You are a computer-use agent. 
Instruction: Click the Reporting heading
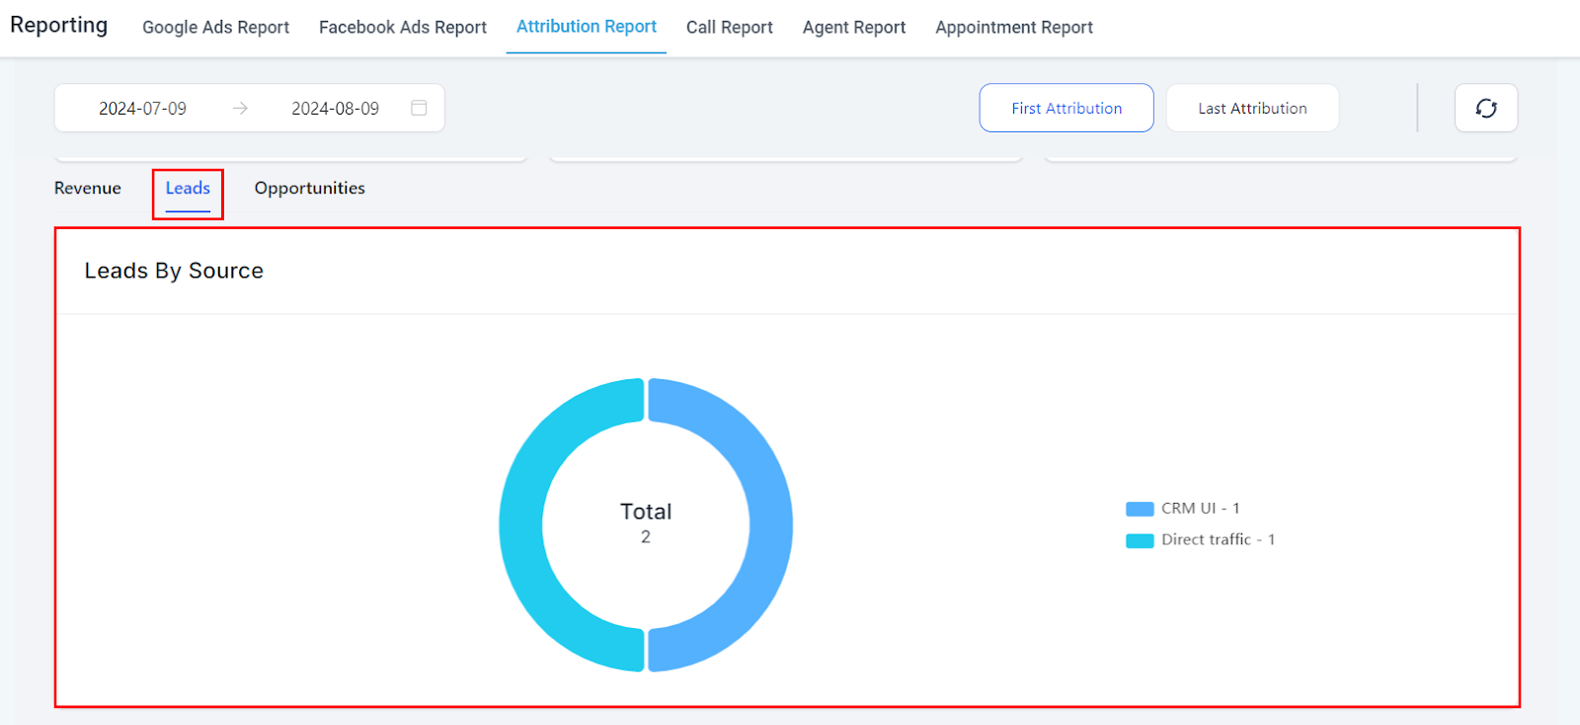[58, 25]
